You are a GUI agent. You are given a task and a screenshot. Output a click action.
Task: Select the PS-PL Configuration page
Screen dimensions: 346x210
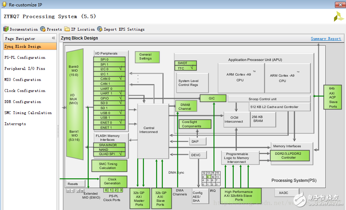pos(25,57)
